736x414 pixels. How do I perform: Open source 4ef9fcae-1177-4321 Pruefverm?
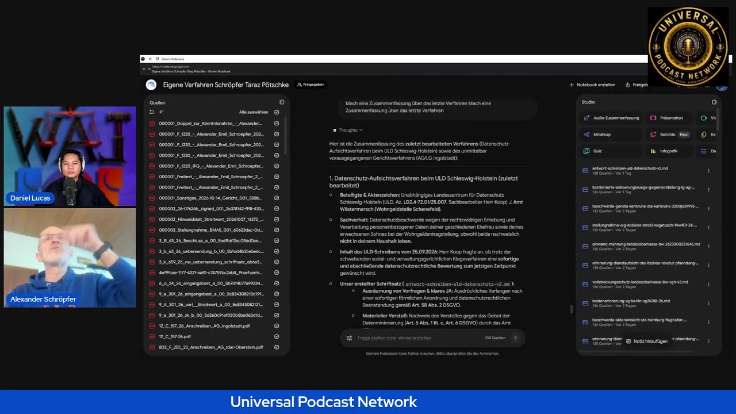(210, 273)
